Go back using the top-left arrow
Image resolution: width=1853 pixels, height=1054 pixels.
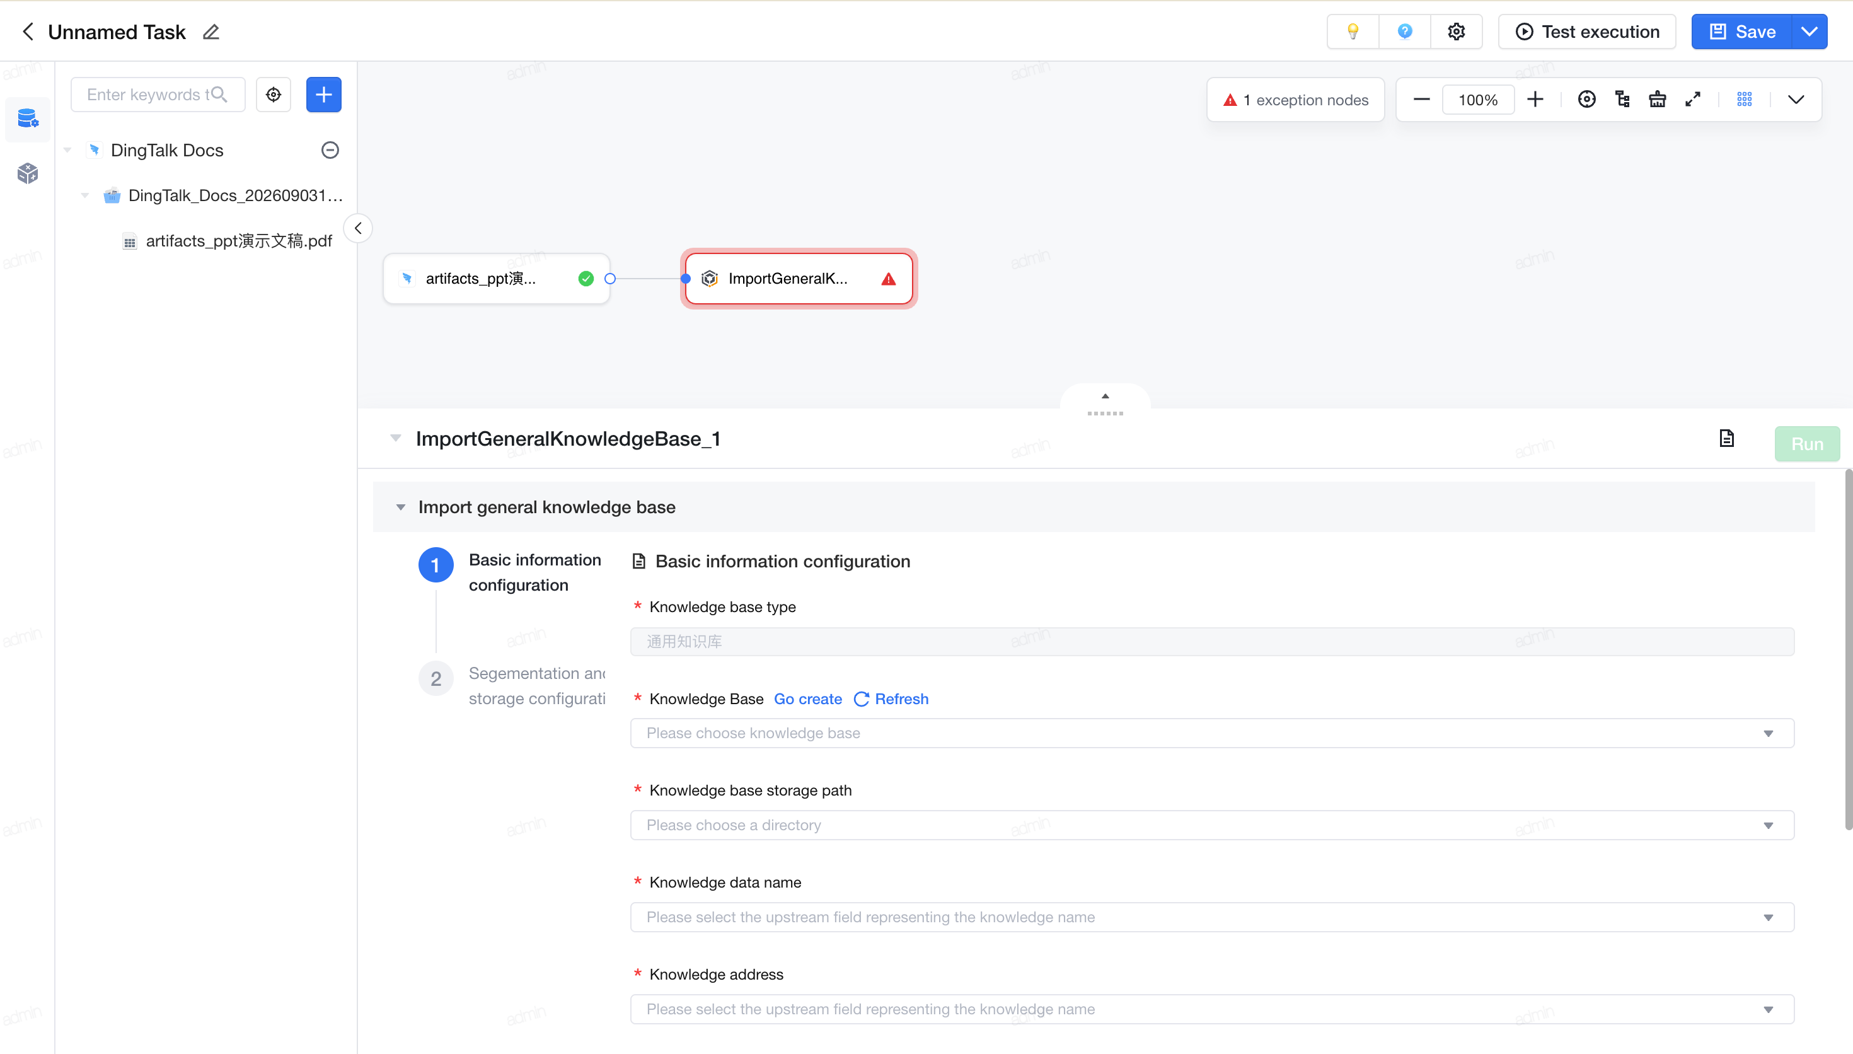28,32
